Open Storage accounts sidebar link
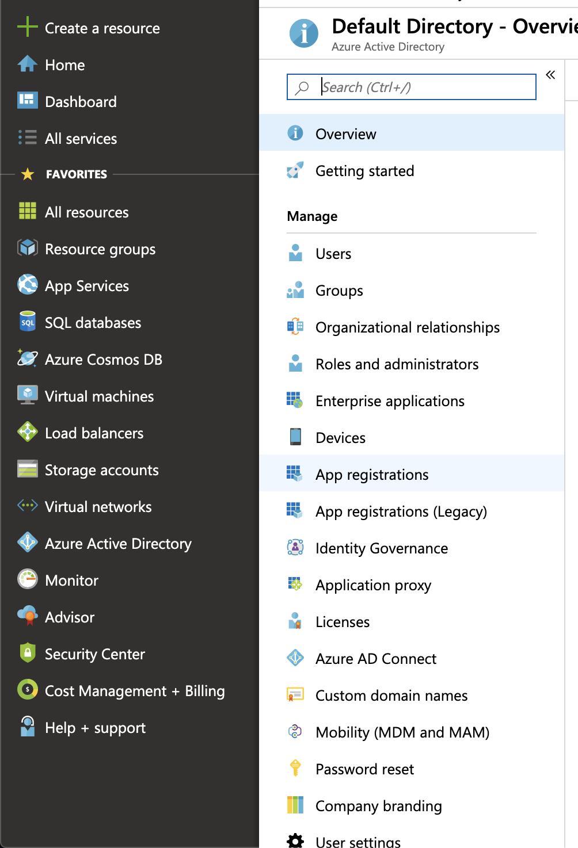The height and width of the screenshot is (848, 578). [101, 470]
